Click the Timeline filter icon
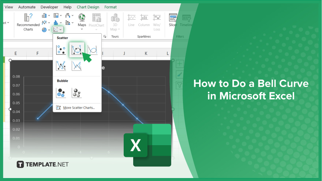 pyautogui.click(x=187, y=18)
